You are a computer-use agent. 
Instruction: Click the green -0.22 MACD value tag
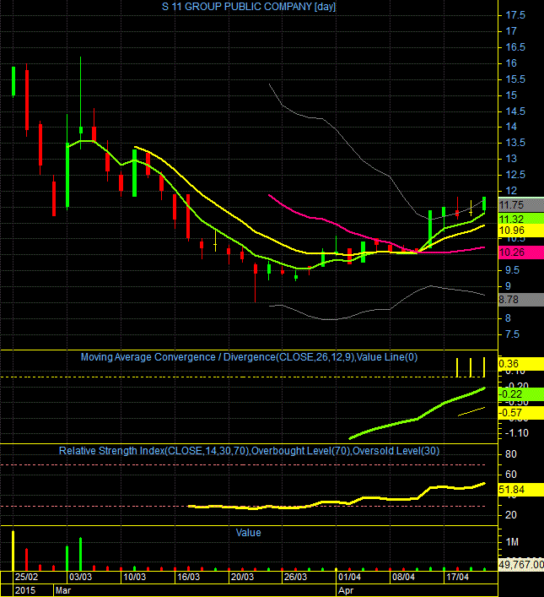[521, 394]
